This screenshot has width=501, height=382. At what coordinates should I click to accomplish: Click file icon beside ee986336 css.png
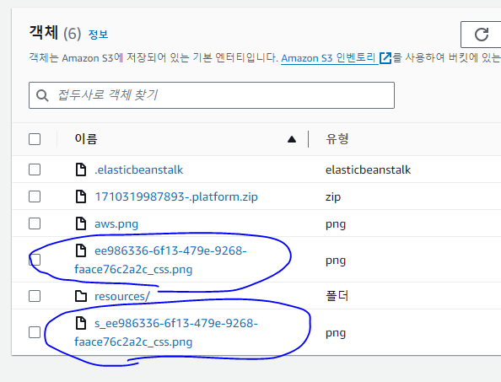click(x=81, y=250)
